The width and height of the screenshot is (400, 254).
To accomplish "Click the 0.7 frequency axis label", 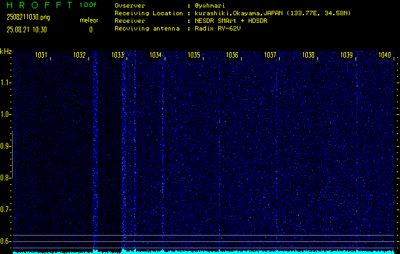I will pos(4,210).
